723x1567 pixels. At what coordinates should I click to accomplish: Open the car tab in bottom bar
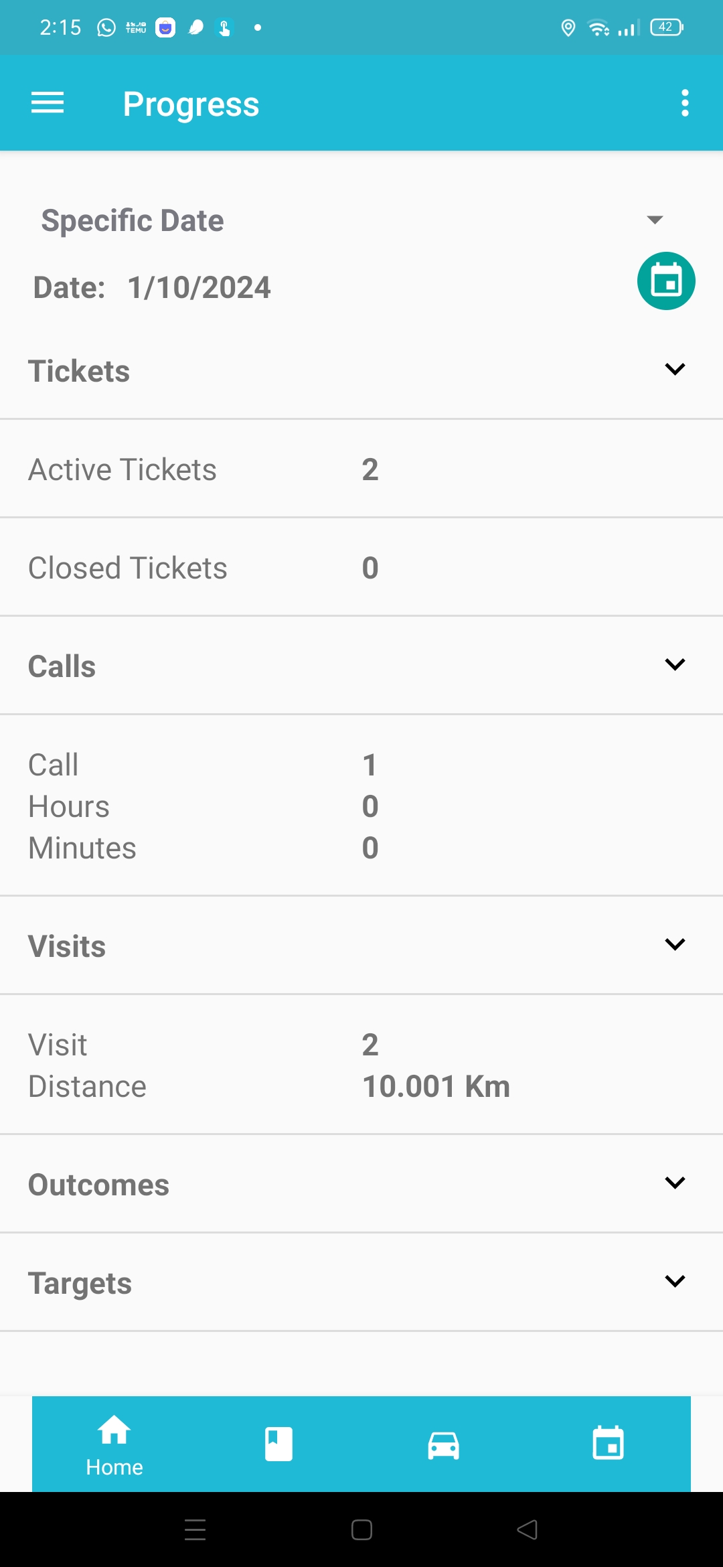click(x=443, y=1444)
